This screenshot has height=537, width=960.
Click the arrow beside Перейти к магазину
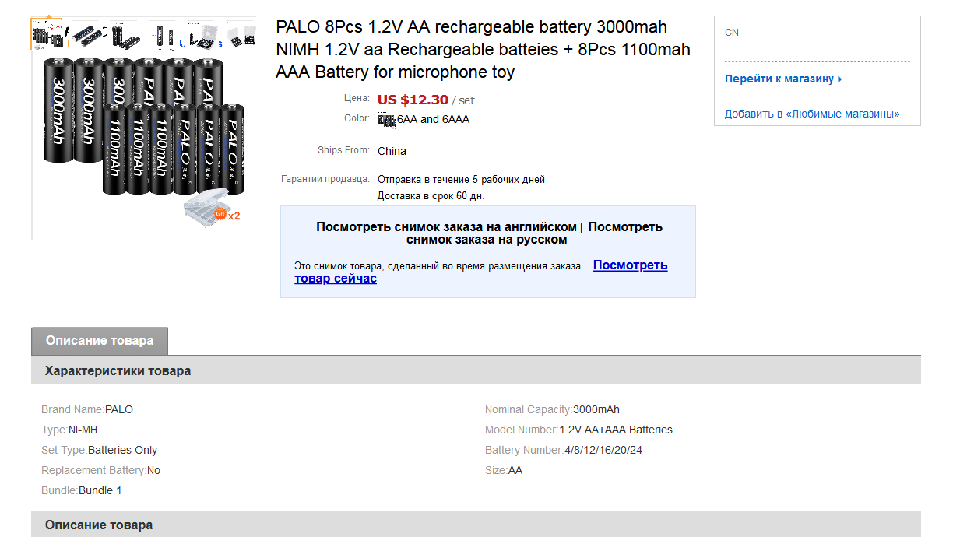840,79
